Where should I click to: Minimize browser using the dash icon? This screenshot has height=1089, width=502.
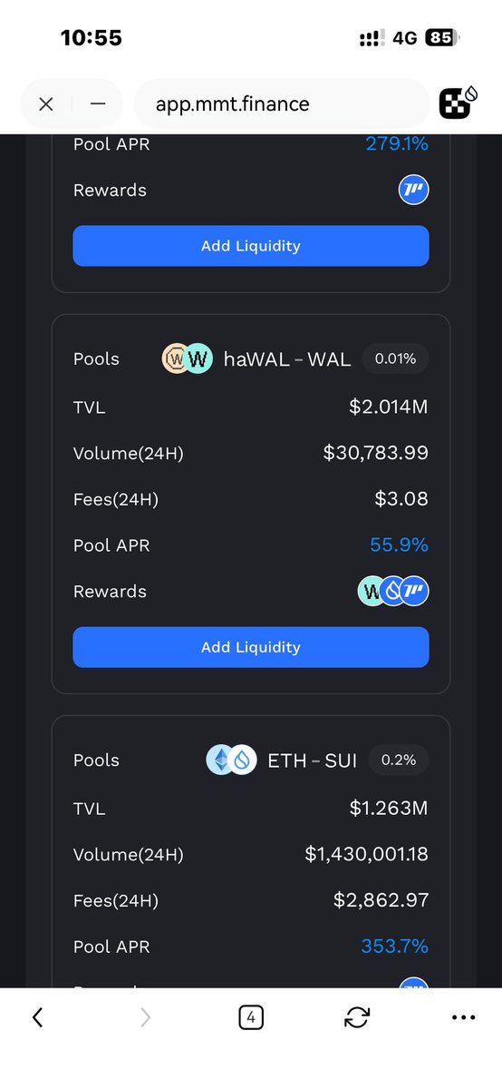pyautogui.click(x=98, y=103)
